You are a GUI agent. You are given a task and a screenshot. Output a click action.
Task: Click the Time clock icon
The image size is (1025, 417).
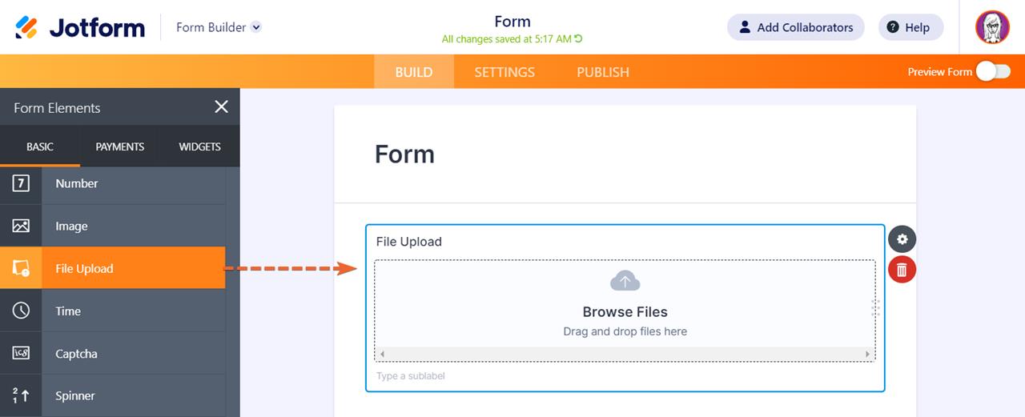(21, 311)
